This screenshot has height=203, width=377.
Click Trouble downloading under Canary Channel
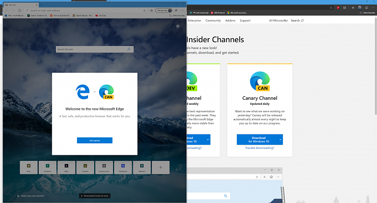click(x=260, y=148)
